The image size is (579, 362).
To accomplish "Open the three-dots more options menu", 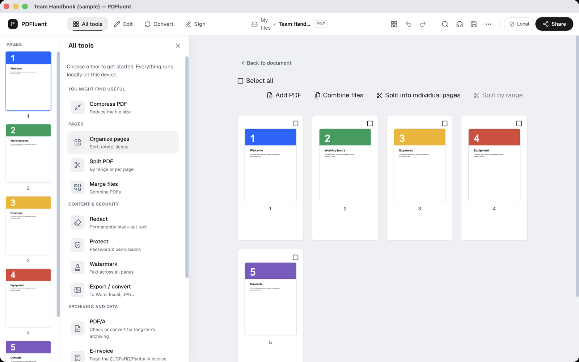I will coord(489,24).
